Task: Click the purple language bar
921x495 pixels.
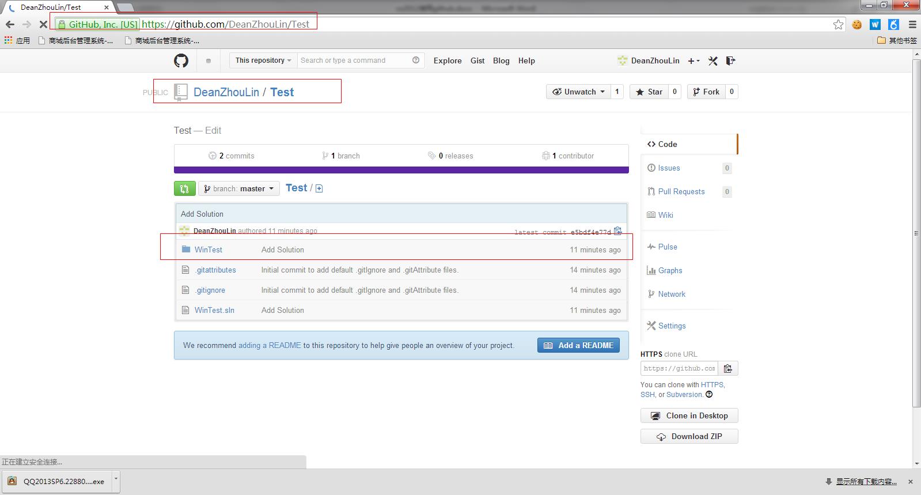Action: [401, 170]
